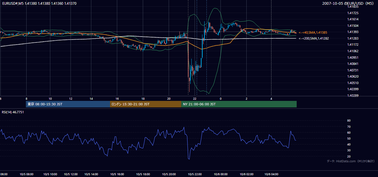Viewport: 378px width, 177px height.
Task: Click the 10/6 00:00 bottom time label
Action: pyautogui.click(x=220, y=174)
